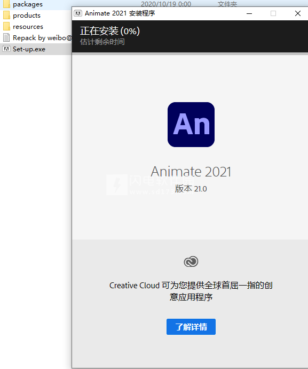The width and height of the screenshot is (308, 369).
Task: Click the Creative Cloud logo icon
Action: click(x=191, y=262)
